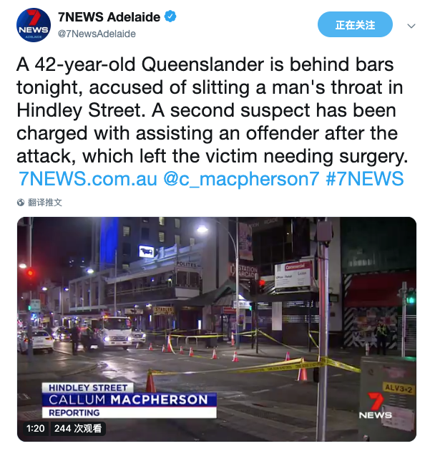This screenshot has height=451, width=435.
Task: Click the @7NewsAdelaide handle
Action: click(97, 34)
